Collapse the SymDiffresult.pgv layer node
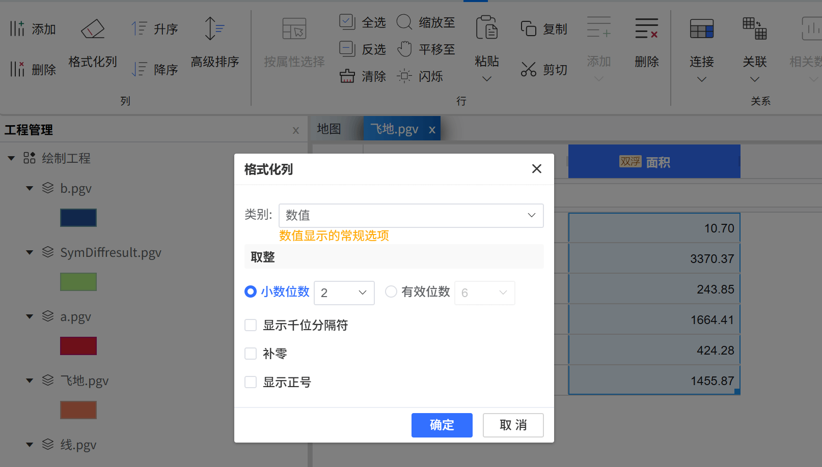822x467 pixels. [30, 252]
